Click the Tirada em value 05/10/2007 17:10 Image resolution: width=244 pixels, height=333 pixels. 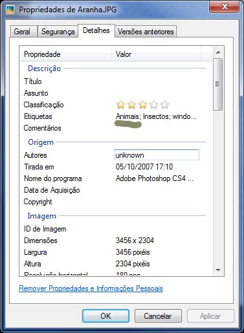click(x=144, y=167)
